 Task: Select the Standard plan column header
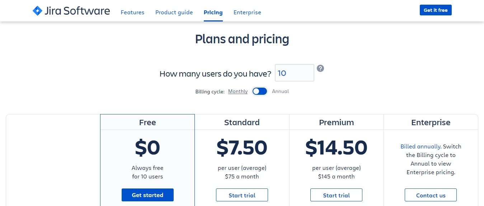pyautogui.click(x=242, y=122)
